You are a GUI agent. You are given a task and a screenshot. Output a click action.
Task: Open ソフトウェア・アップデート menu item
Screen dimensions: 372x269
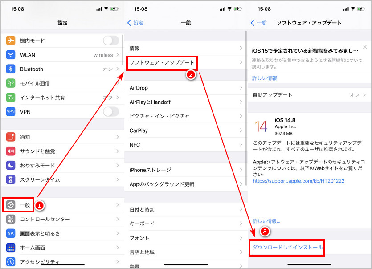(162, 62)
